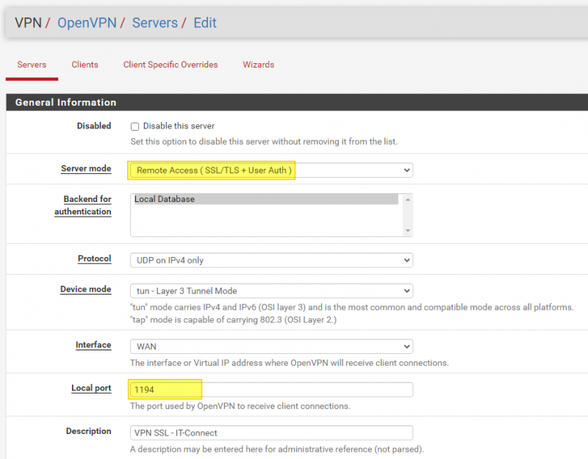Viewport: 588px width, 459px height.
Task: Click the Local port label
Action: tap(91, 388)
